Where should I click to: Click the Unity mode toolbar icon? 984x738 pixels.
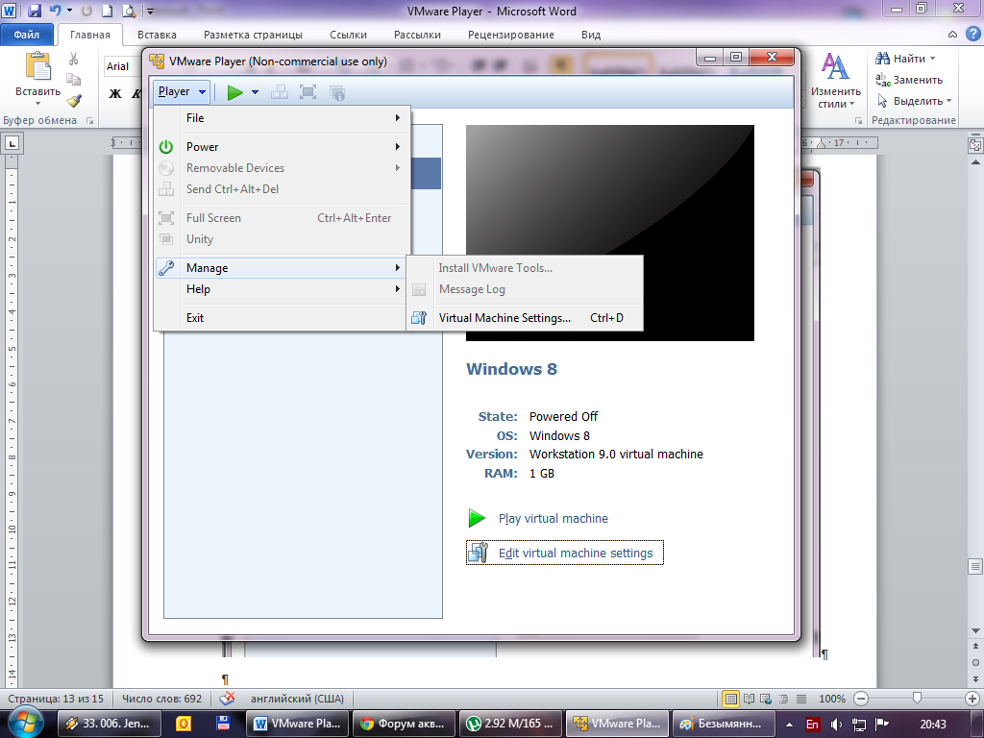[x=337, y=93]
